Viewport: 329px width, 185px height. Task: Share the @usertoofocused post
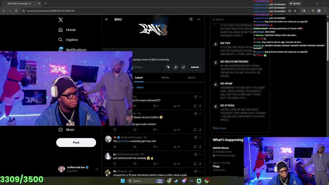coord(200,147)
